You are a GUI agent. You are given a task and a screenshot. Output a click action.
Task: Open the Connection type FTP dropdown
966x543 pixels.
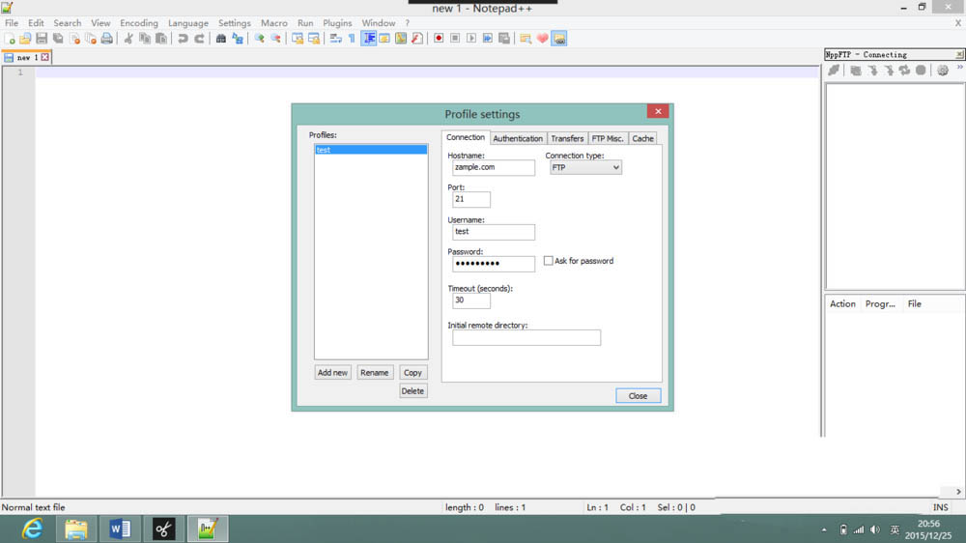tap(585, 168)
